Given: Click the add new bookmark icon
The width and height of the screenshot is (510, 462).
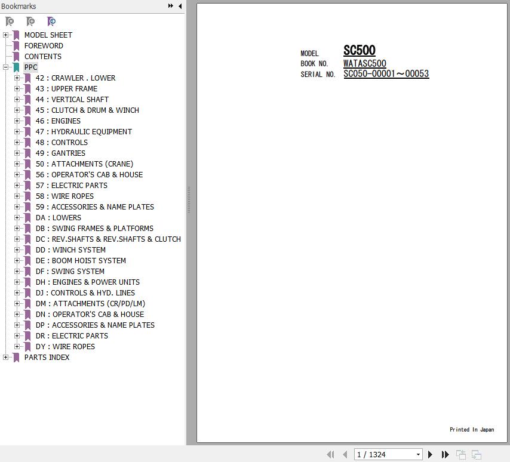Looking at the screenshot, I should 30,21.
